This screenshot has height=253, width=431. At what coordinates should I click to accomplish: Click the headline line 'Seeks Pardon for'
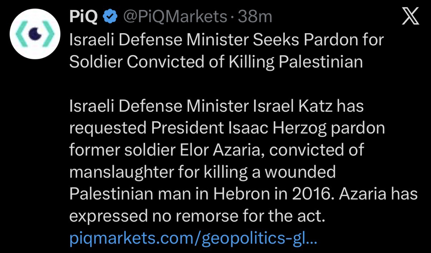(318, 40)
